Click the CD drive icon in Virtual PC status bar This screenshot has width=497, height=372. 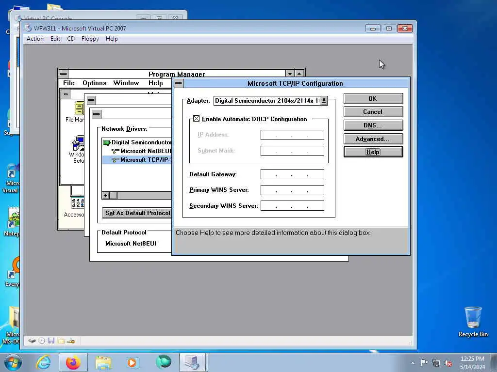42,341
